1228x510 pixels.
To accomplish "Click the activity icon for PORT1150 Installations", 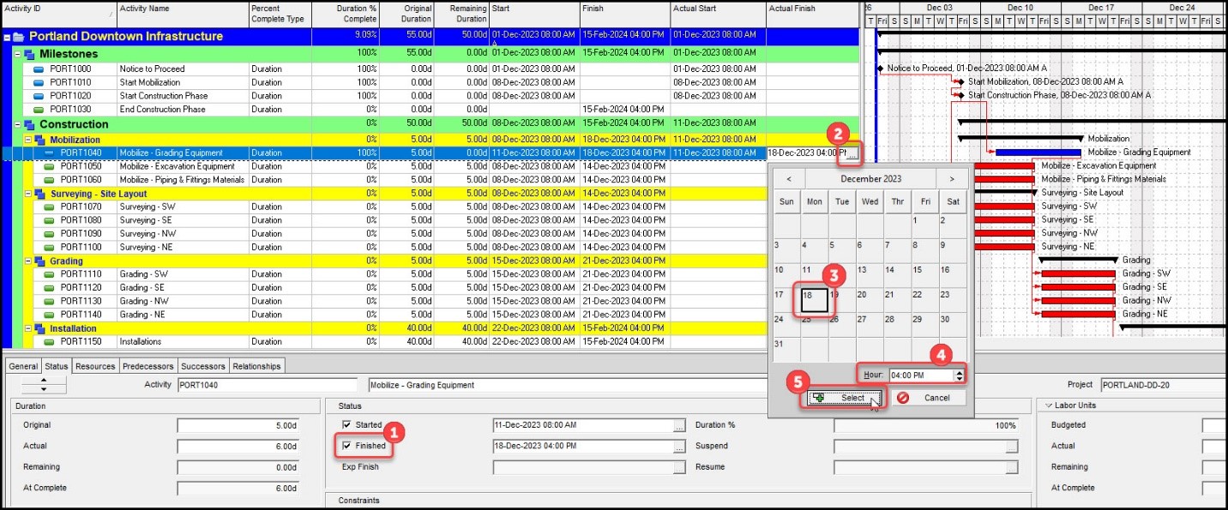I will point(49,342).
